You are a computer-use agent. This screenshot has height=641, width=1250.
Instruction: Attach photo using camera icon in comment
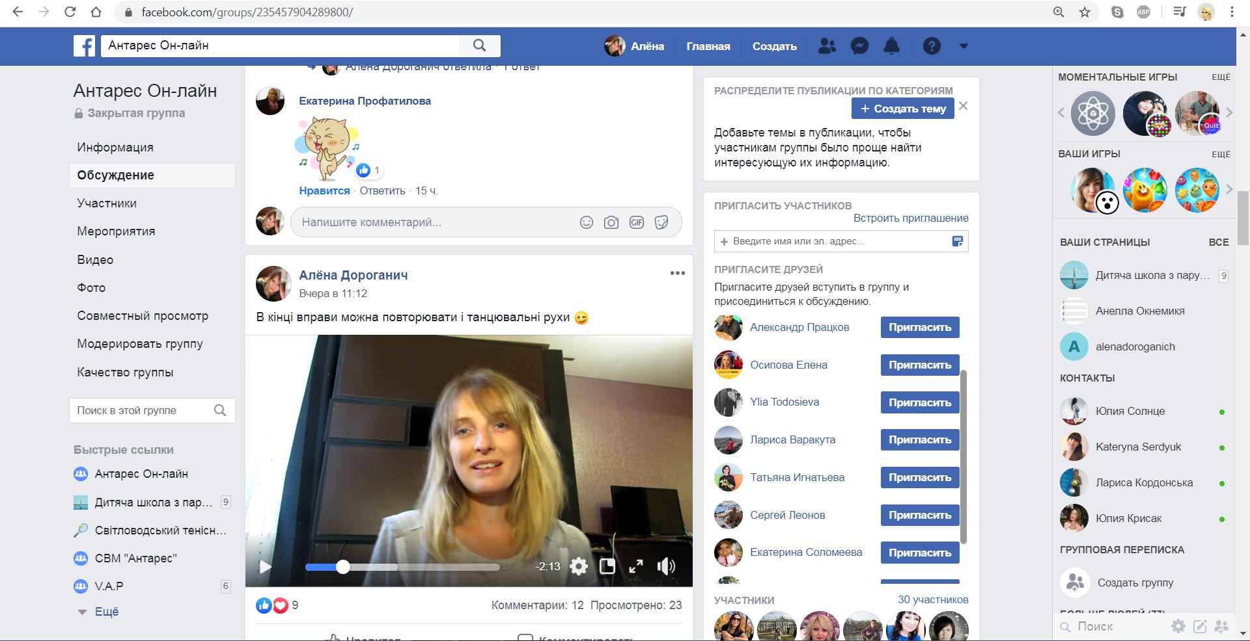point(611,222)
